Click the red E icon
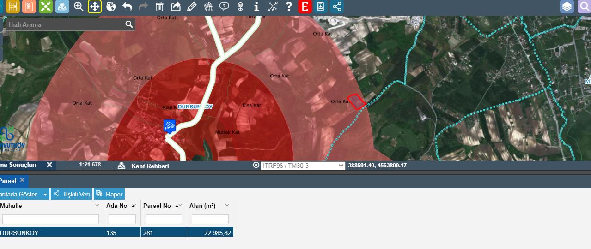 click(305, 6)
